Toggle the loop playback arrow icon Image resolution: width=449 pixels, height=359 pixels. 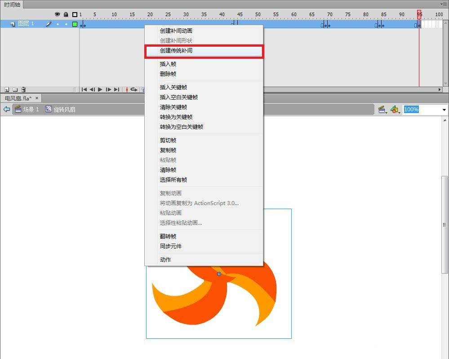(x=134, y=89)
